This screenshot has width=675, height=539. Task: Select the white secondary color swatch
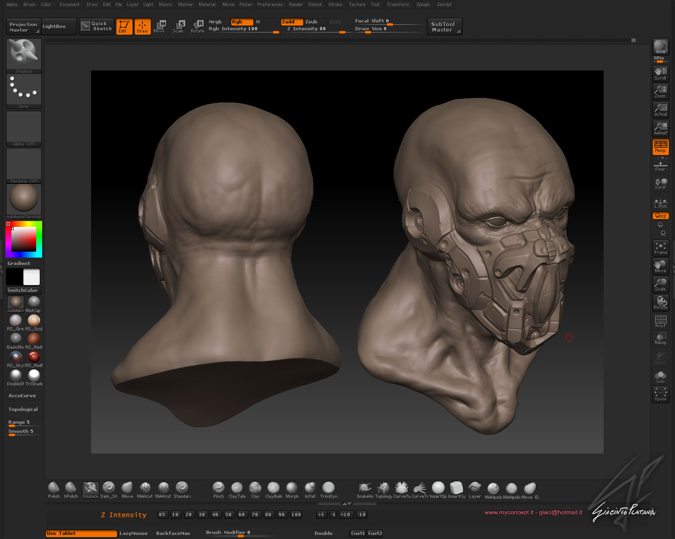32,277
